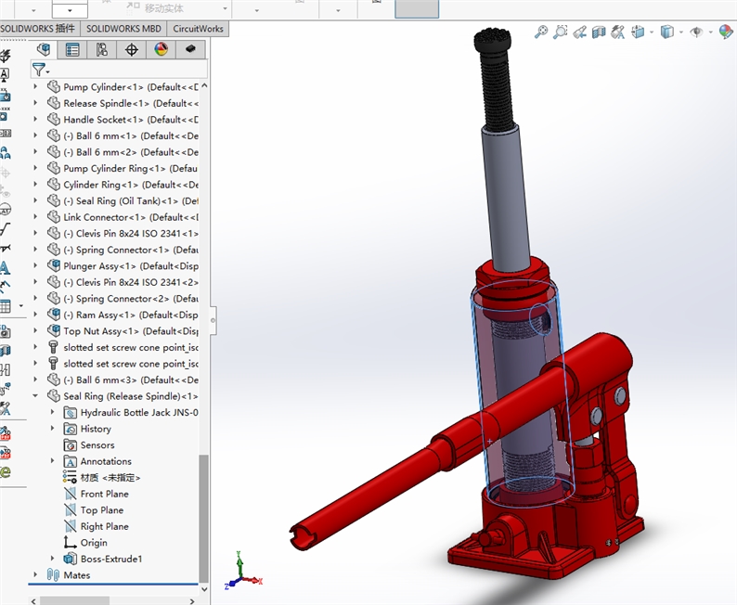Select (-) Ball 6 mm<2> component
The height and width of the screenshot is (605, 737).
(x=131, y=152)
